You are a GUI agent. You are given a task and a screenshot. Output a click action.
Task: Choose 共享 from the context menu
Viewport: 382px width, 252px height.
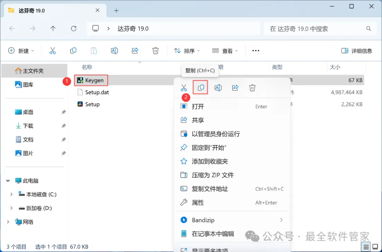click(232, 120)
